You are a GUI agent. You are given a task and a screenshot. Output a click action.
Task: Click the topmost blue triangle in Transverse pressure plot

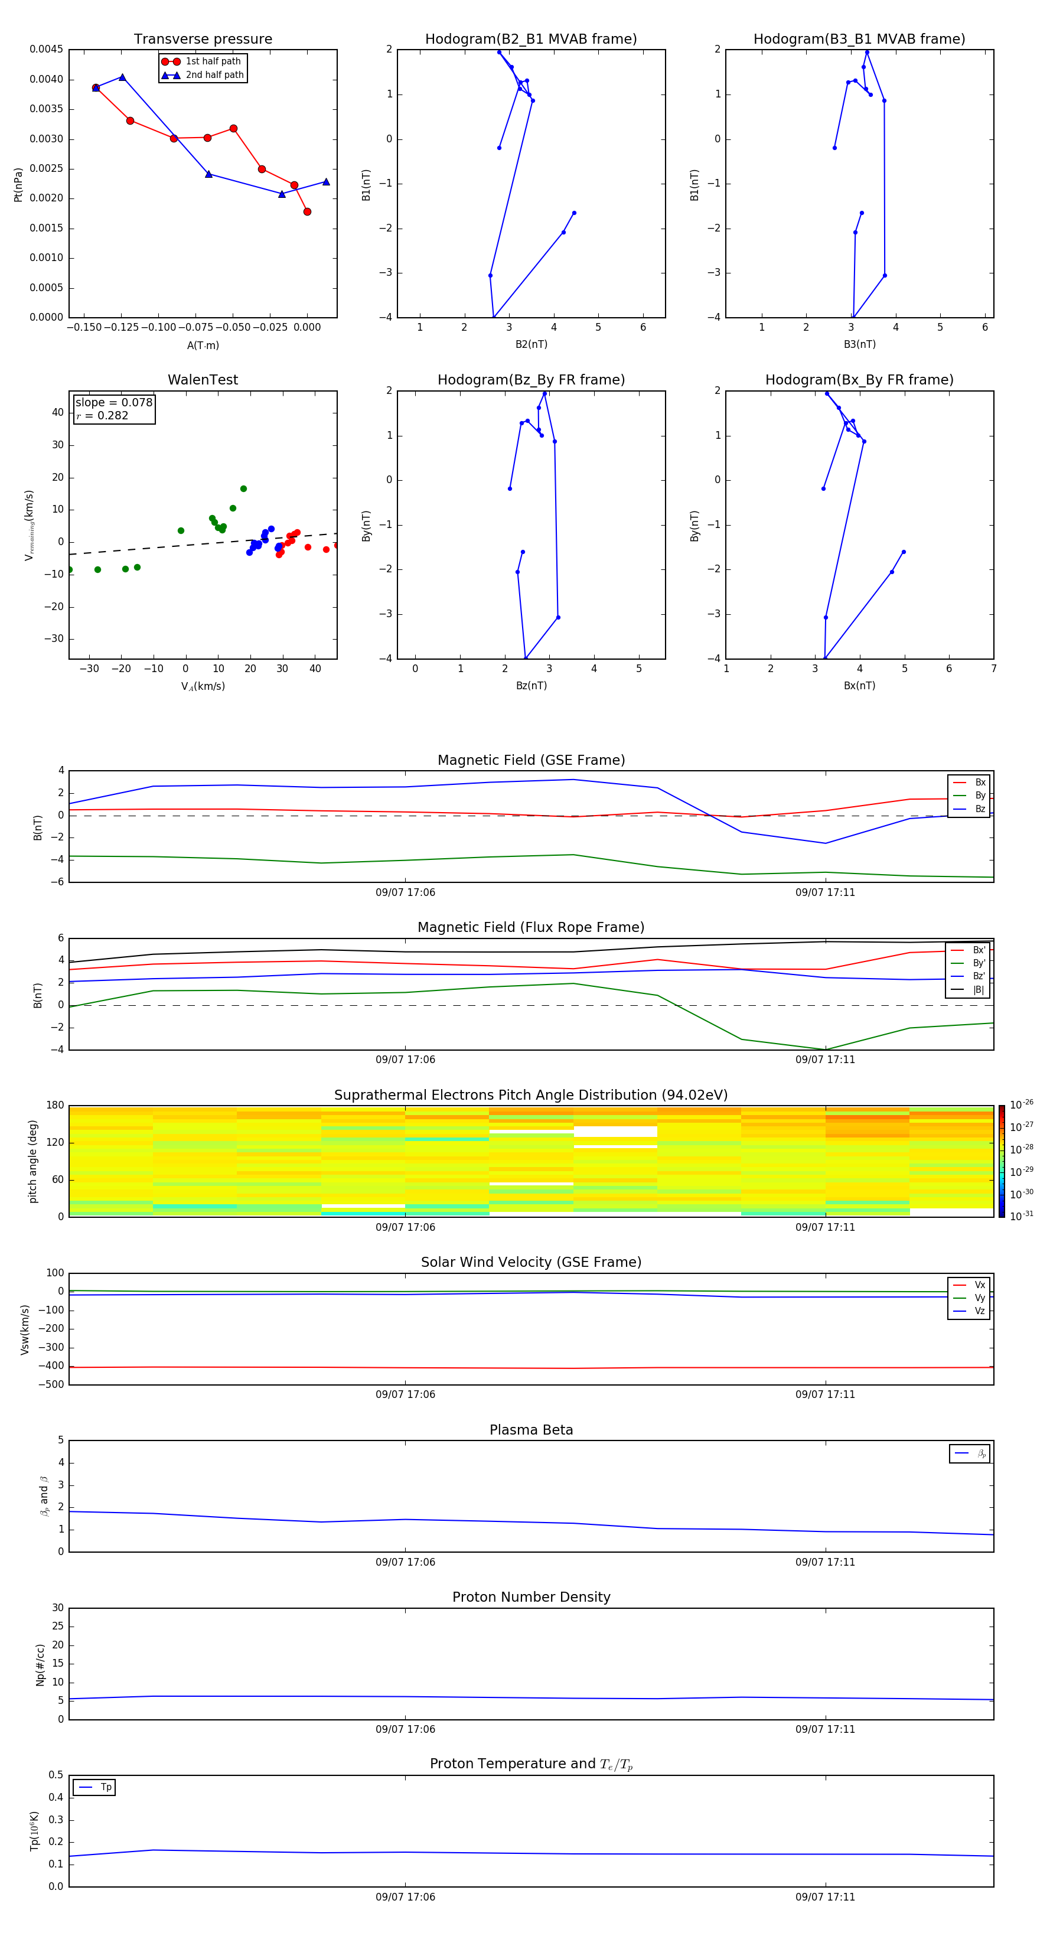click(x=123, y=77)
